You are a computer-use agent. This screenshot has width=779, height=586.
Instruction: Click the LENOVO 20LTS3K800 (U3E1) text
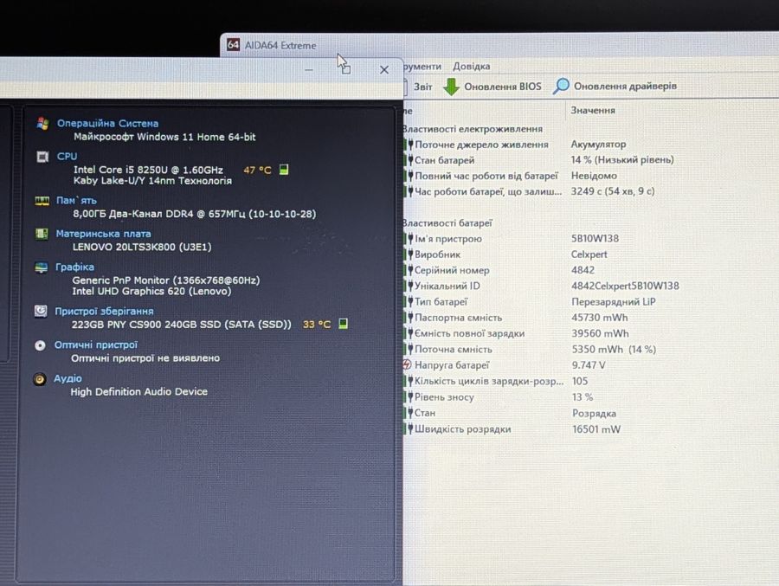click(142, 247)
